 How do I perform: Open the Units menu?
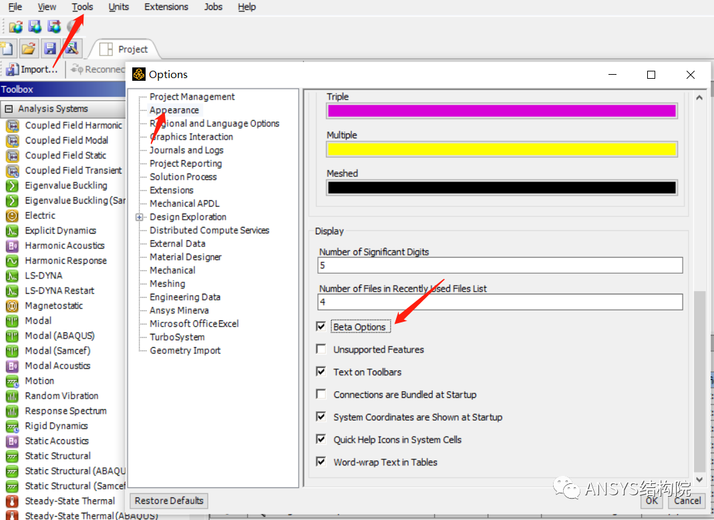click(x=118, y=7)
